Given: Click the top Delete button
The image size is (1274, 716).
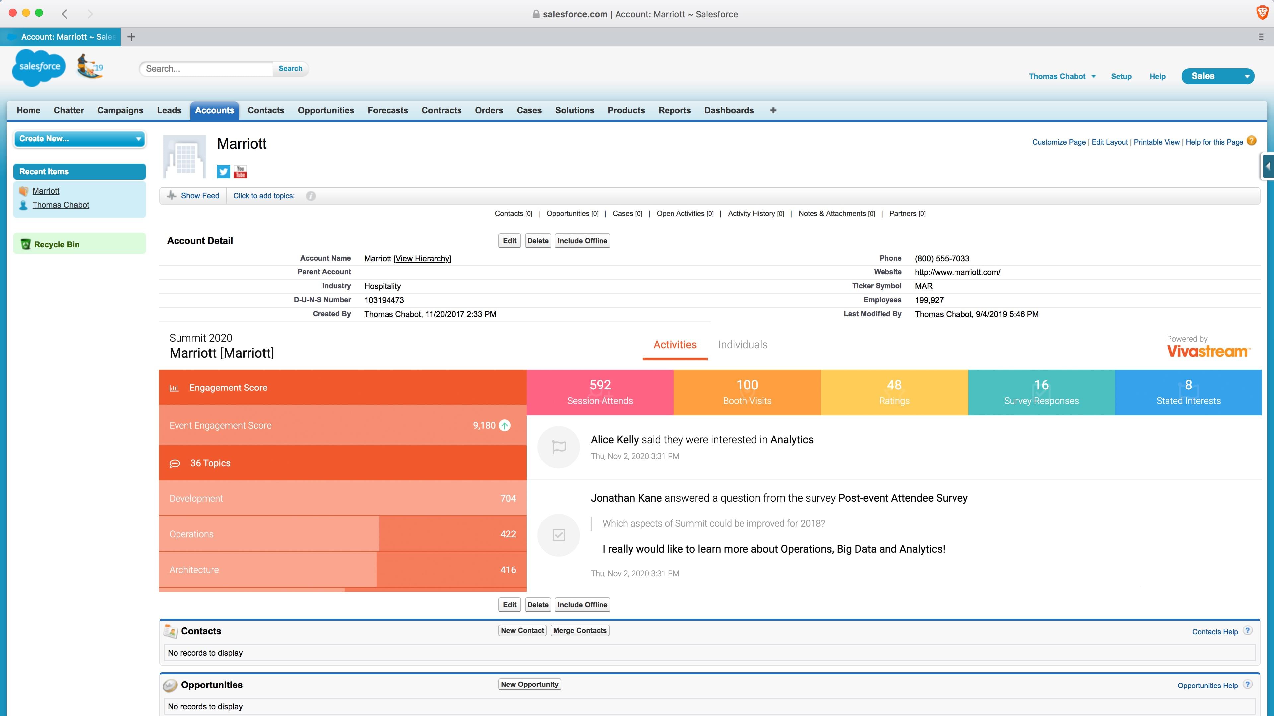Looking at the screenshot, I should (537, 241).
